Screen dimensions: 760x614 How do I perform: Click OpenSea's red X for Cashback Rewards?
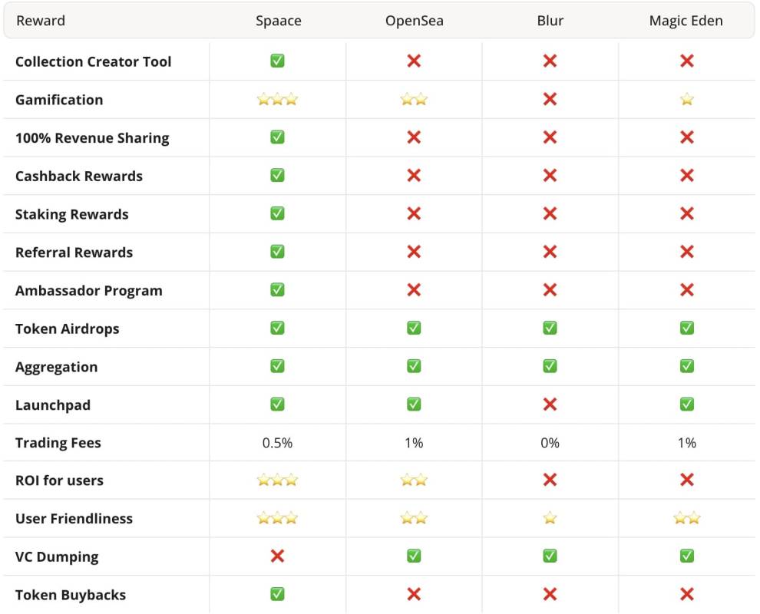click(x=415, y=176)
